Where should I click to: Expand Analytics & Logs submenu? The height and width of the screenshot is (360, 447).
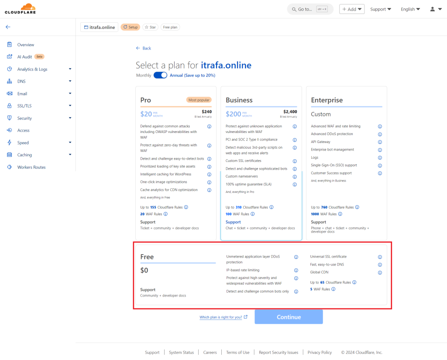(70, 69)
